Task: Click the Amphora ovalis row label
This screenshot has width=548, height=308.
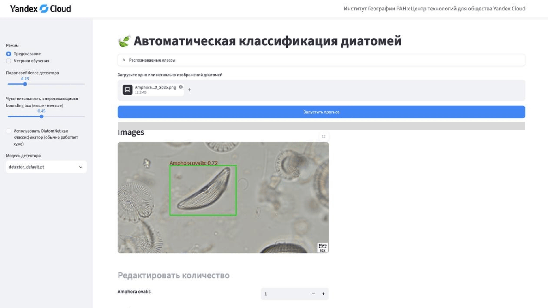Action: (134, 292)
